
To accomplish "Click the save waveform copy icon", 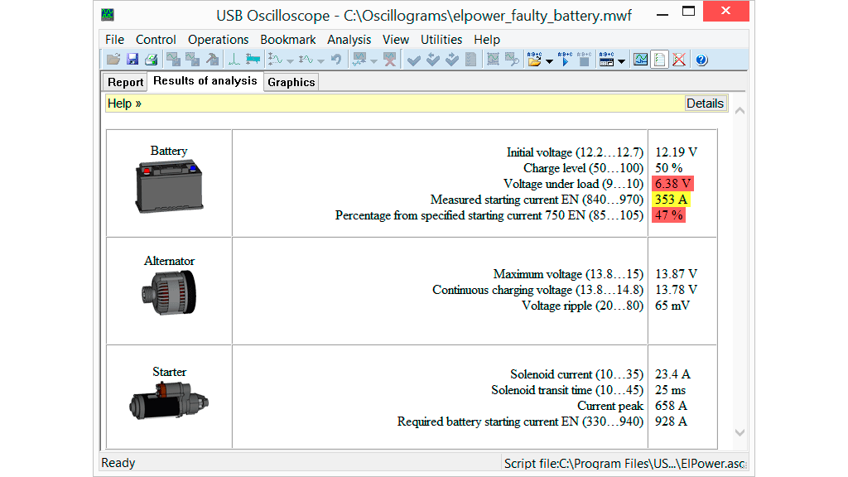I will click(173, 60).
